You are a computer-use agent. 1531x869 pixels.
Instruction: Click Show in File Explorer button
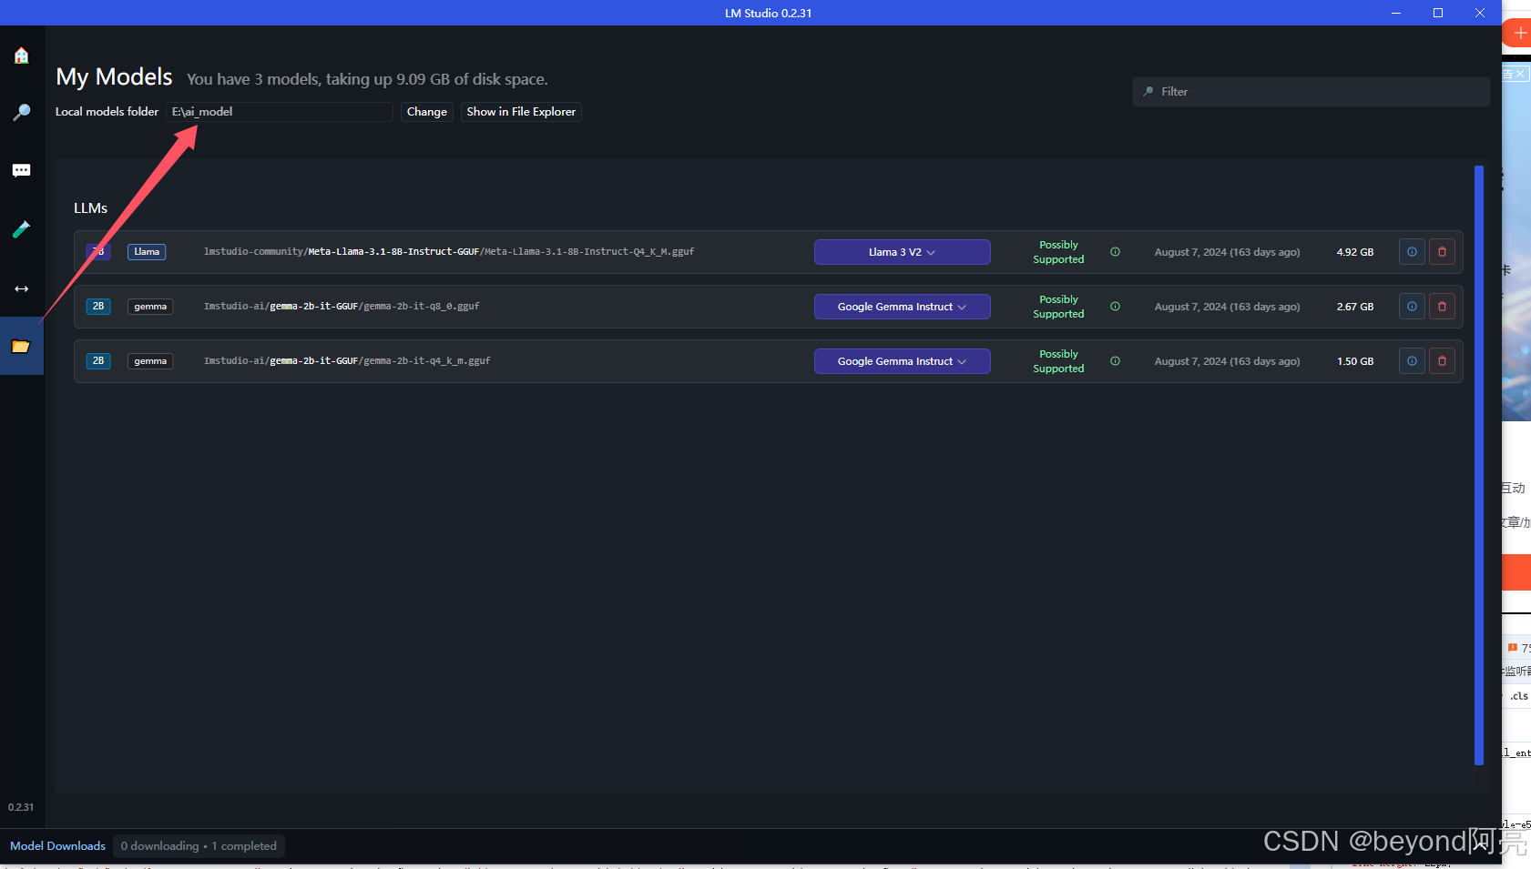(521, 112)
